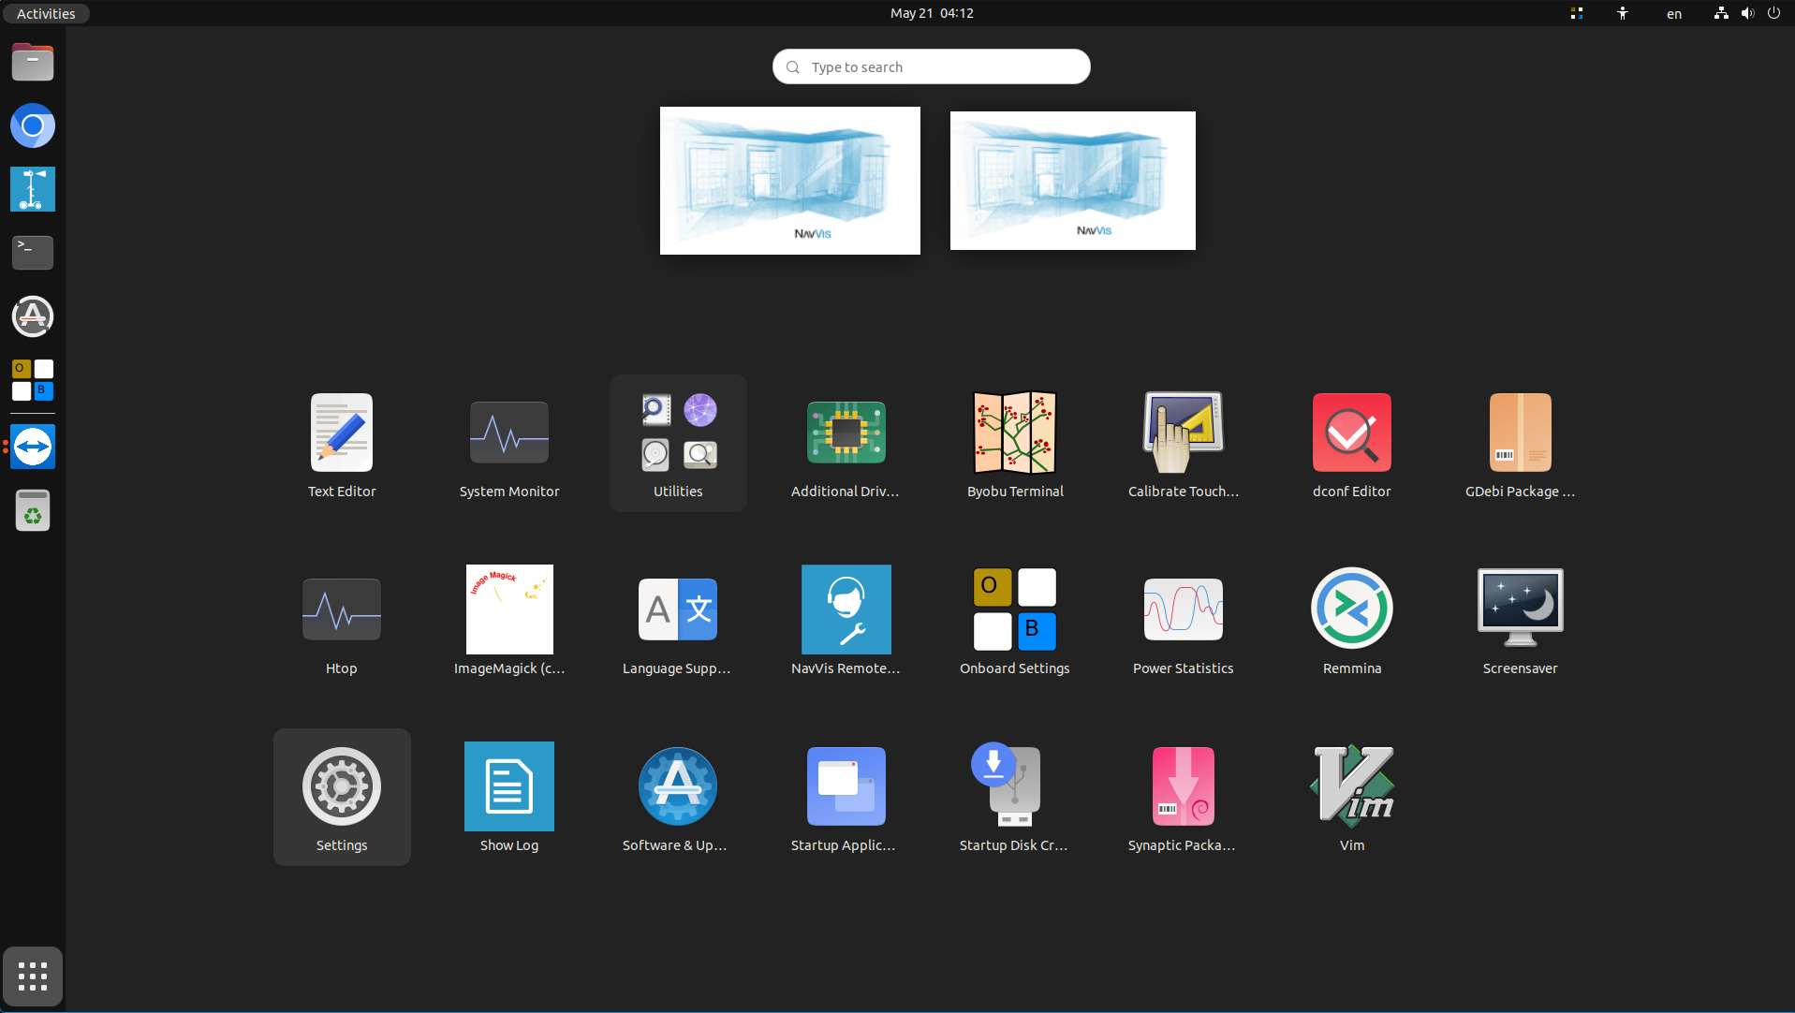Click the Activities button

coord(46,13)
